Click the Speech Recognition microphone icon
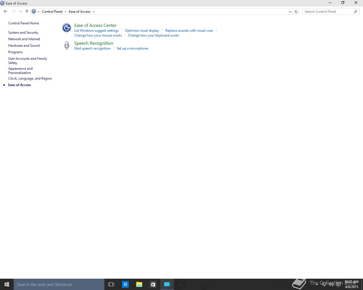This screenshot has height=290, width=363. tap(67, 45)
